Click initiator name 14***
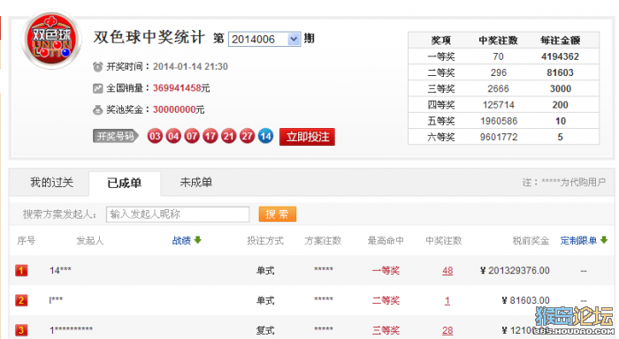This screenshot has height=339, width=619. [x=60, y=270]
